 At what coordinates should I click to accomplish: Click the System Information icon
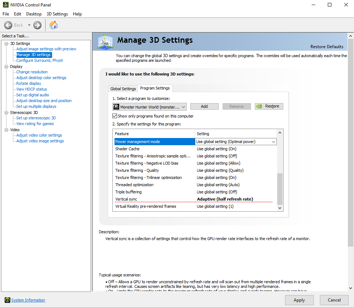click(x=7, y=300)
